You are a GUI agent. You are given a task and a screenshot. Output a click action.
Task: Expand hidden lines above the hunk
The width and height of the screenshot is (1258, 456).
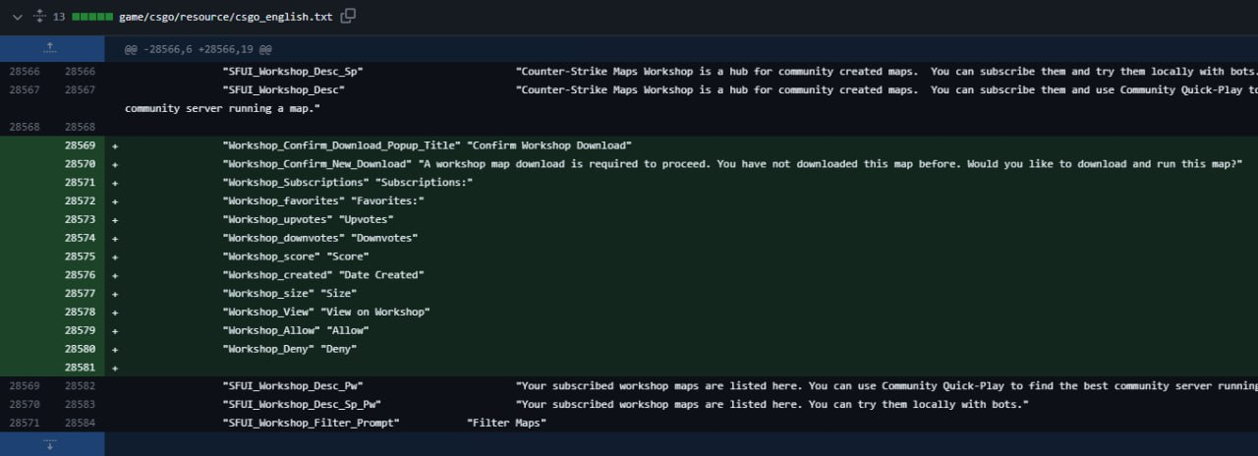(x=51, y=47)
